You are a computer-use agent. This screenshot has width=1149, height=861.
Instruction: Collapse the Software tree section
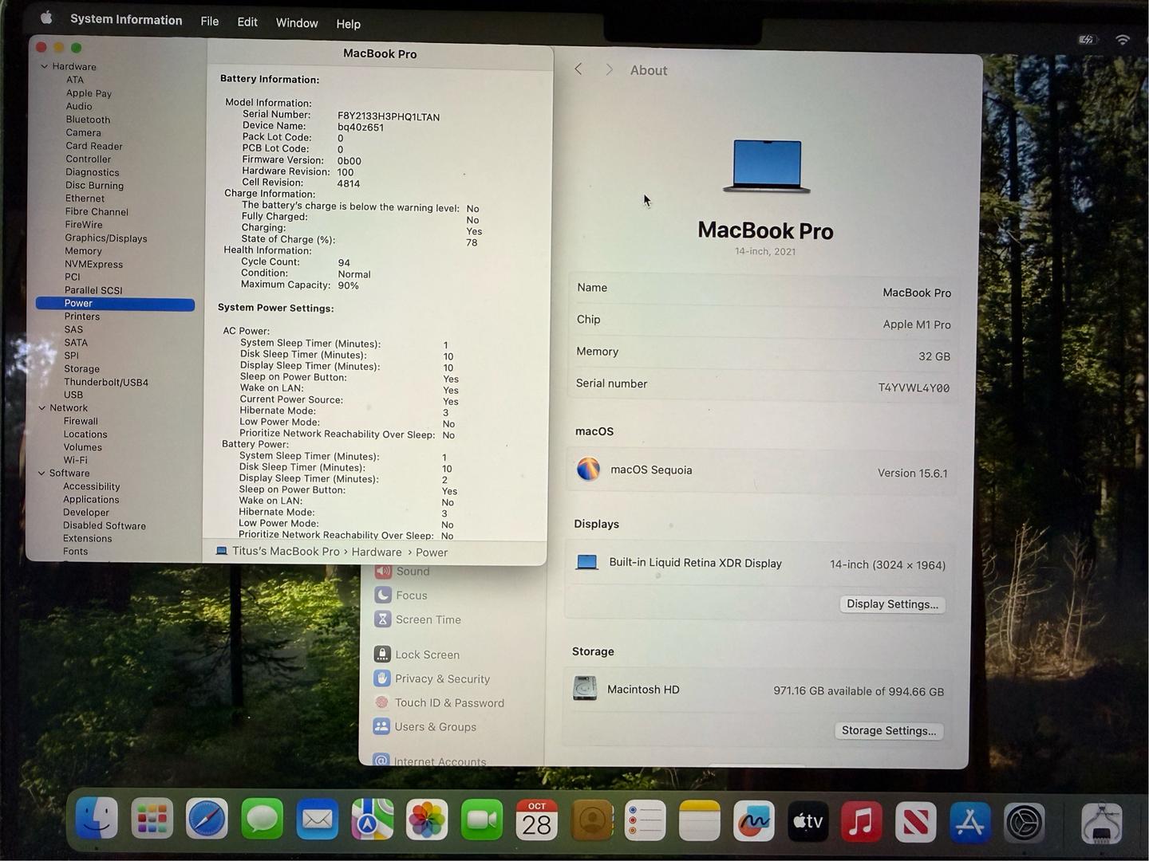point(42,474)
